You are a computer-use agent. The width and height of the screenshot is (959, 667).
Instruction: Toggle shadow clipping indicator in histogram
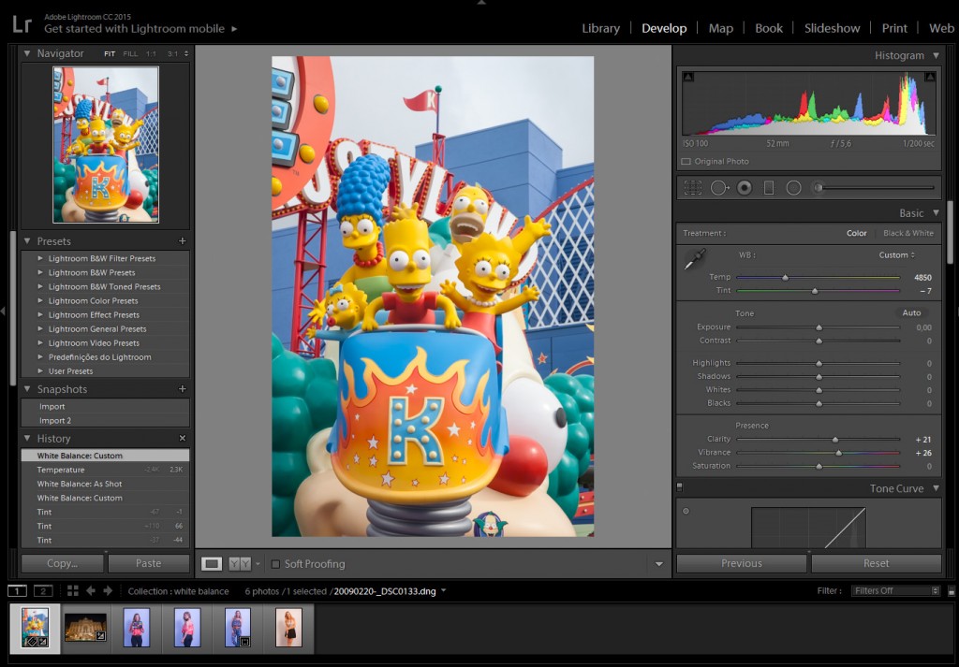pyautogui.click(x=688, y=77)
